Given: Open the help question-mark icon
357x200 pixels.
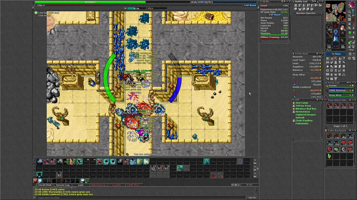Looking at the screenshot, I should [x=344, y=58].
